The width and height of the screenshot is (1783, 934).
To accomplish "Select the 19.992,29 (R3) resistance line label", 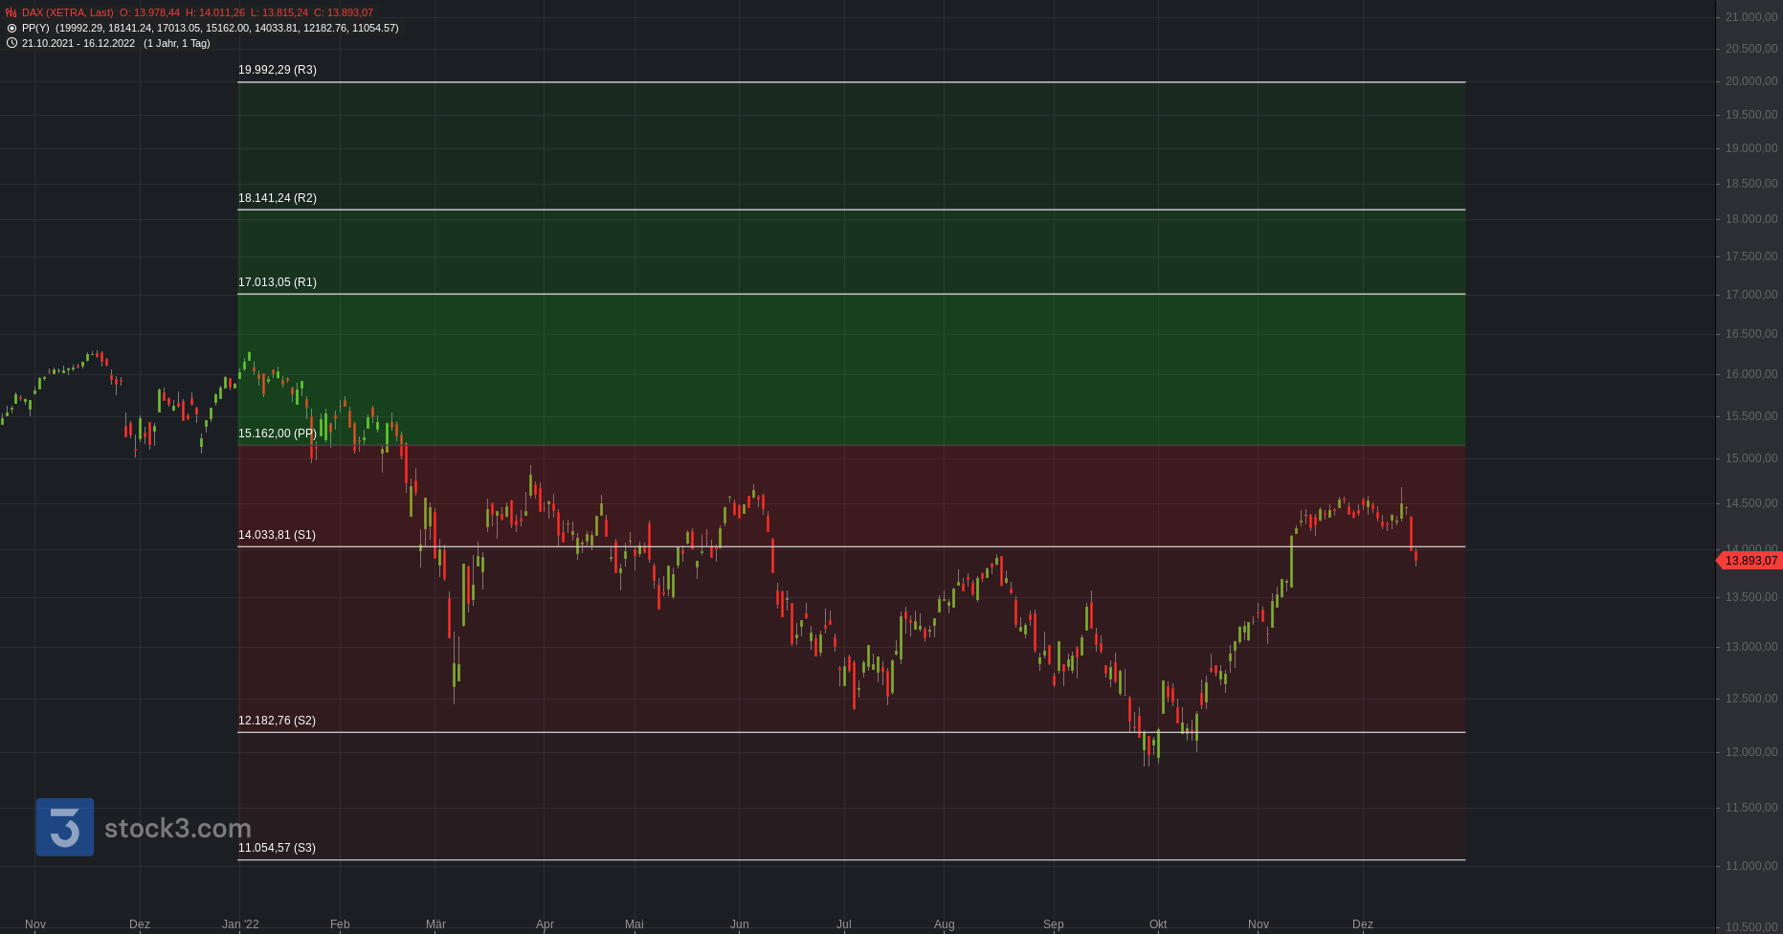I will 278,70.
